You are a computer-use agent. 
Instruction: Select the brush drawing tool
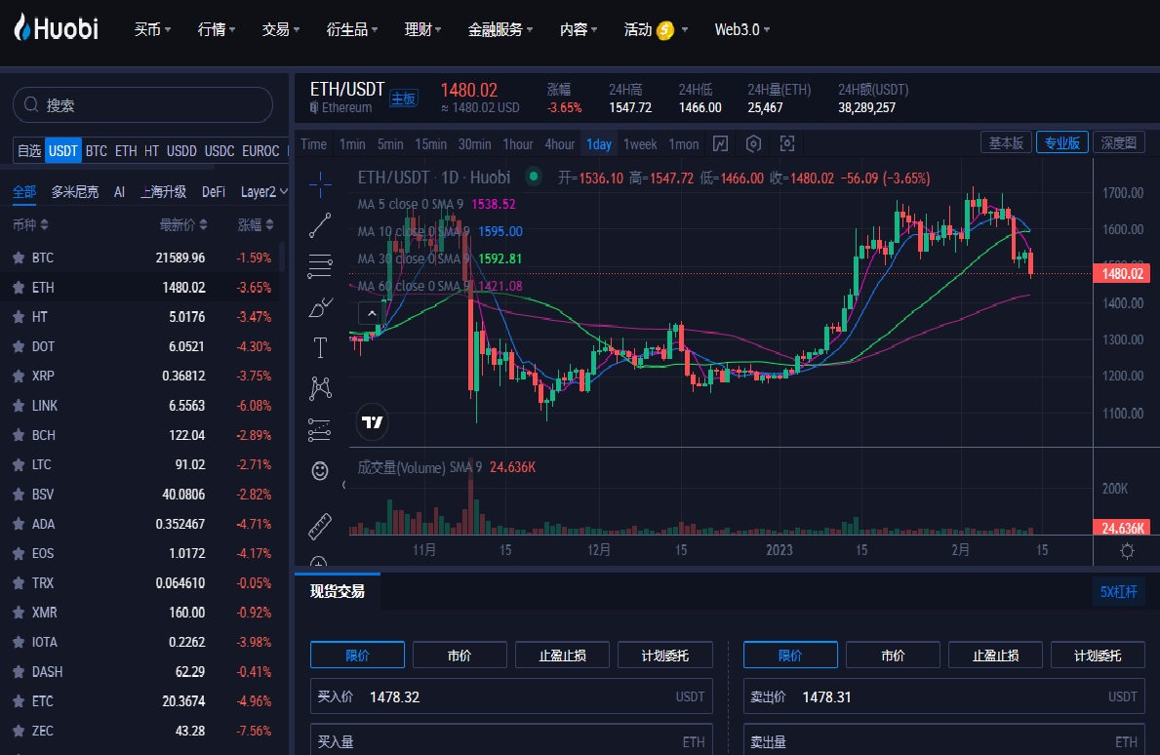click(x=320, y=307)
